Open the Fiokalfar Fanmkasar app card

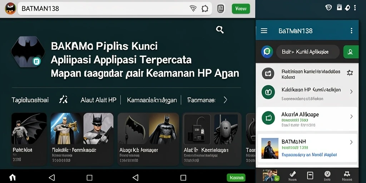click(x=82, y=139)
